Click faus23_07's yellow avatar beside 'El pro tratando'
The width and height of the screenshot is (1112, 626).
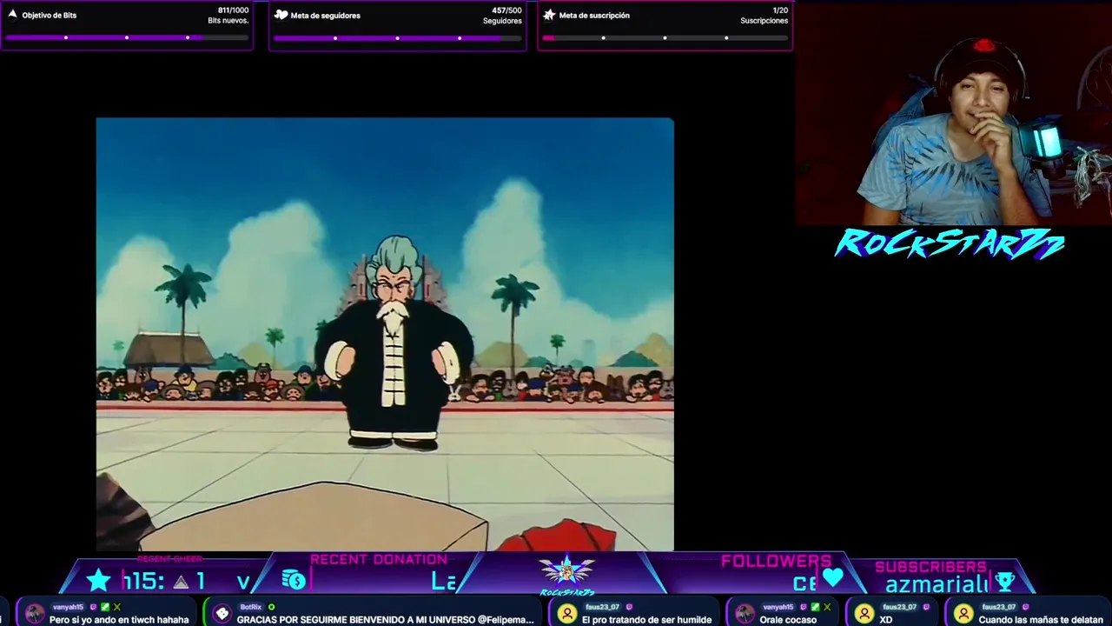(567, 614)
